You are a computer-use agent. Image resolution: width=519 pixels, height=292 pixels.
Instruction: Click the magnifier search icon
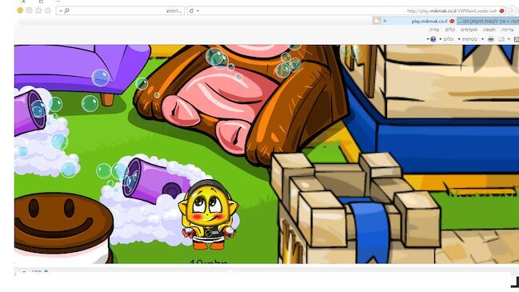click(67, 11)
